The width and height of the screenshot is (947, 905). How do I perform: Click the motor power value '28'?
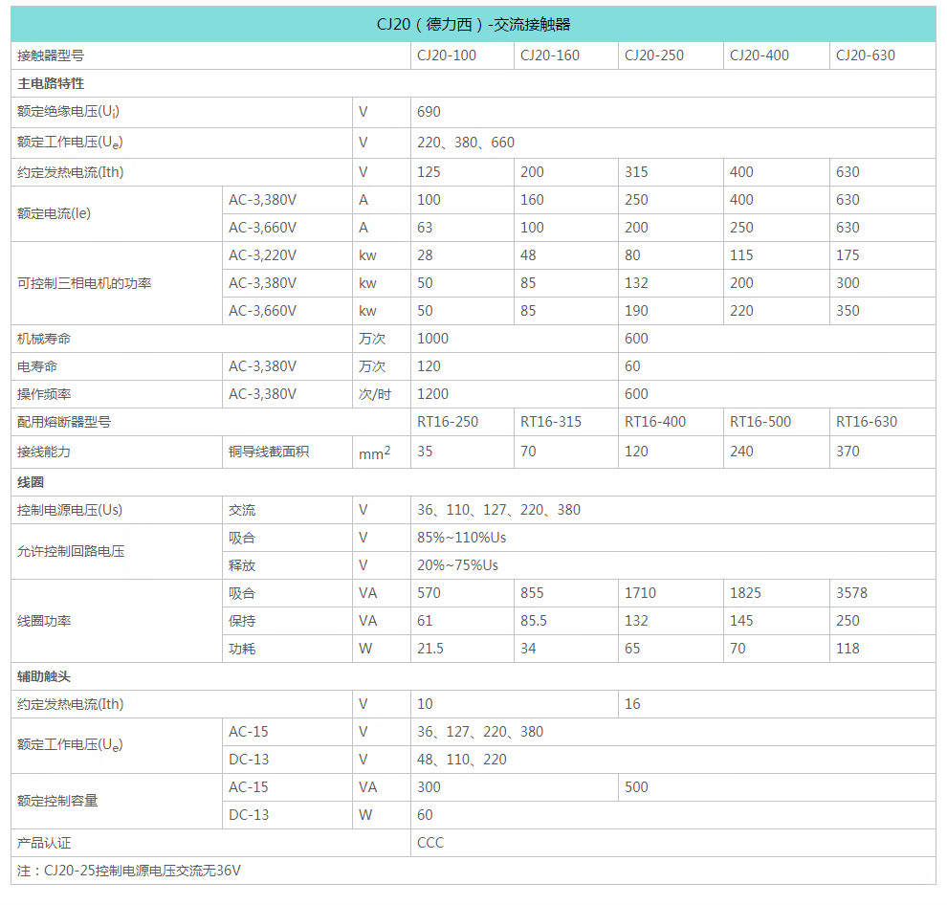(x=425, y=255)
